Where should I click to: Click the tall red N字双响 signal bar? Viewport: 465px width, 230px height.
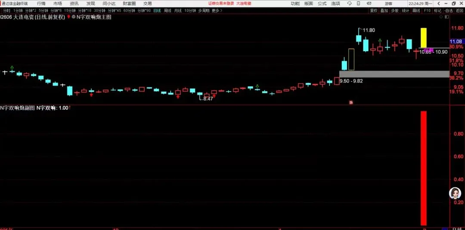pos(424,168)
